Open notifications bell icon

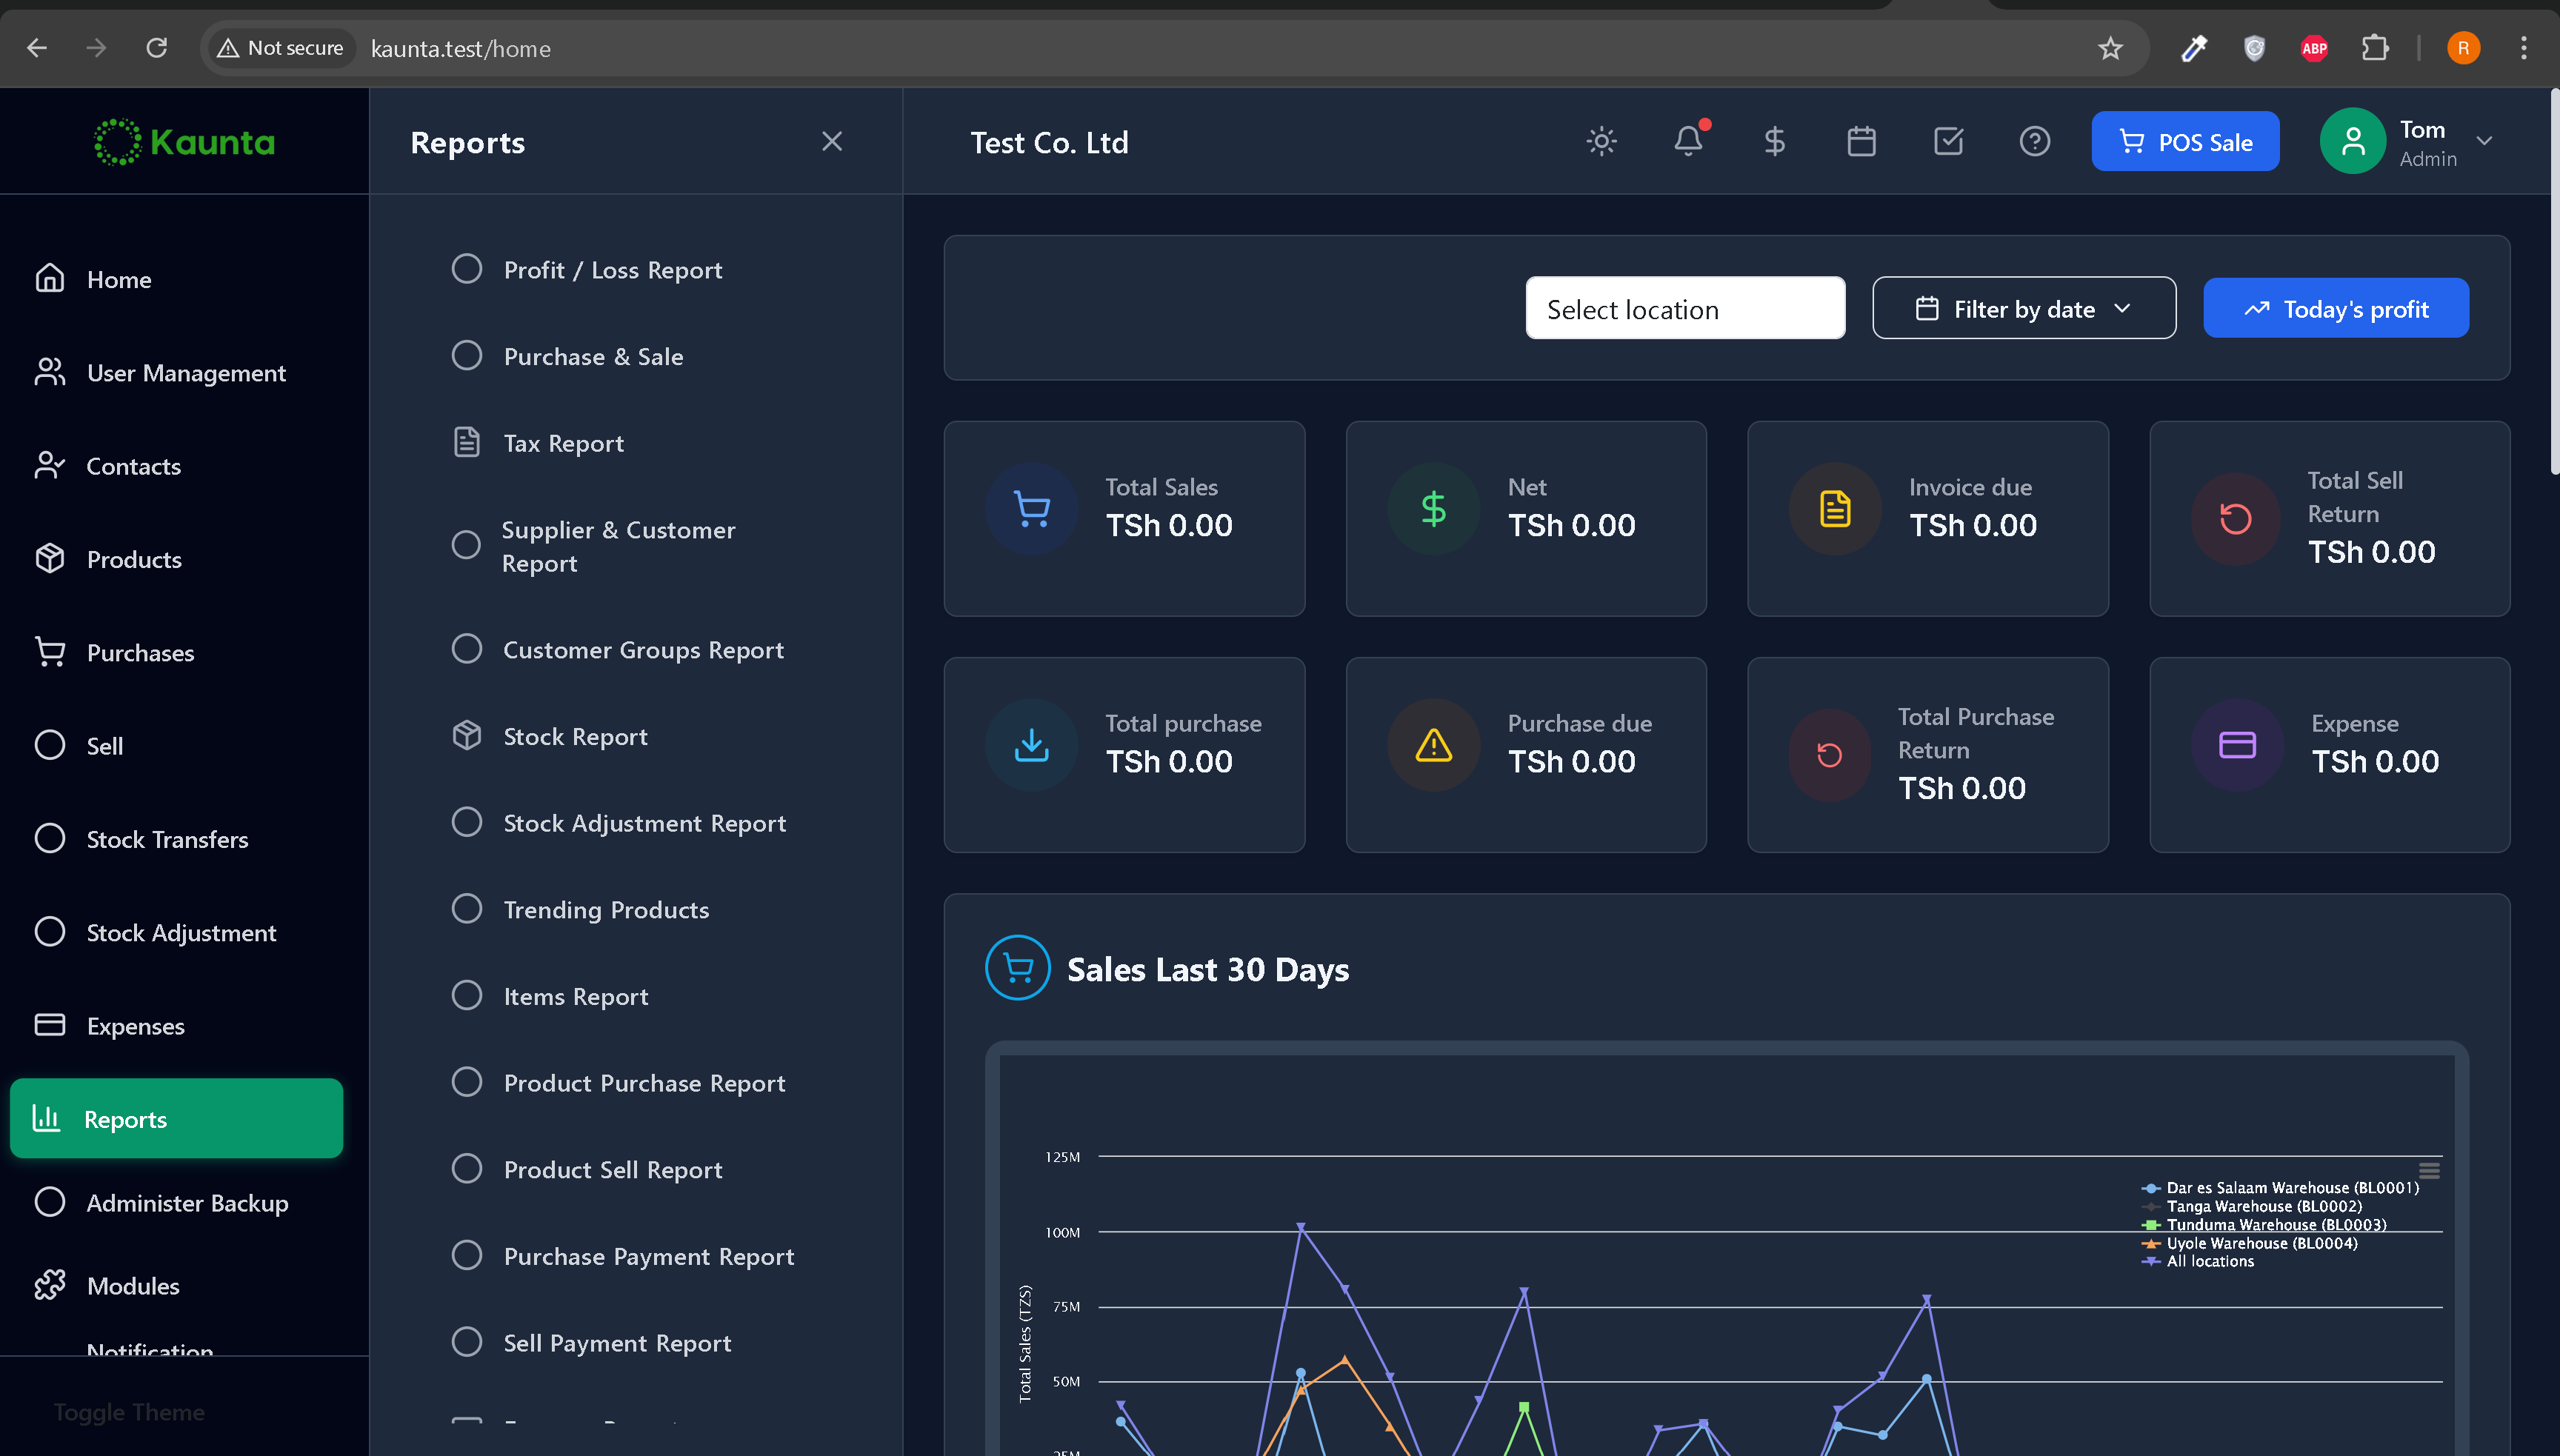[1689, 141]
